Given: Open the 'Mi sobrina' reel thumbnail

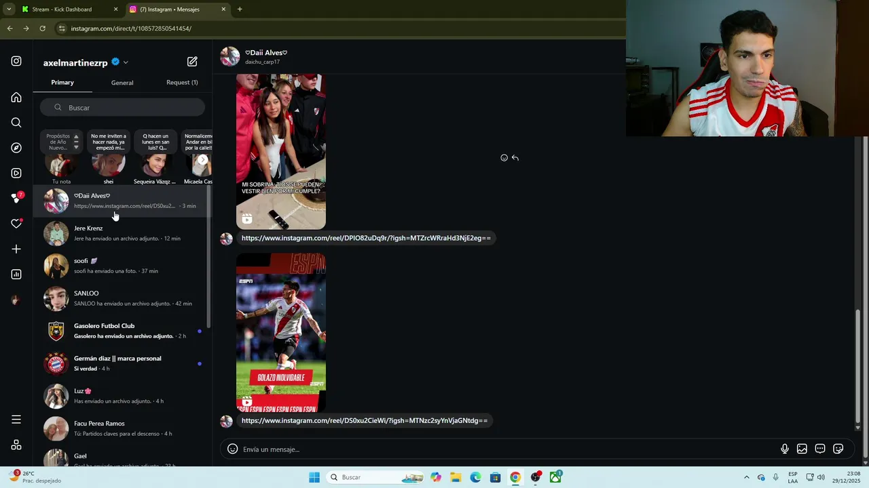Looking at the screenshot, I should point(281,152).
